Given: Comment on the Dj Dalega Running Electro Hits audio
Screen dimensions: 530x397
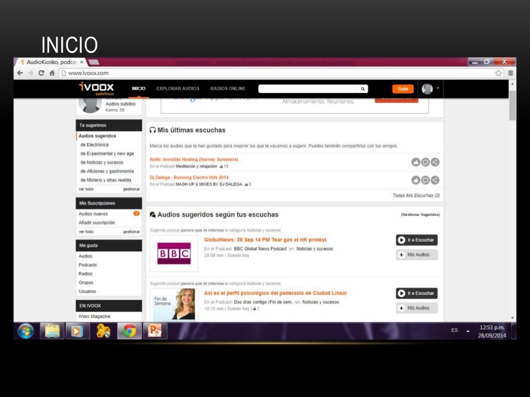Looking at the screenshot, I should coord(425,180).
